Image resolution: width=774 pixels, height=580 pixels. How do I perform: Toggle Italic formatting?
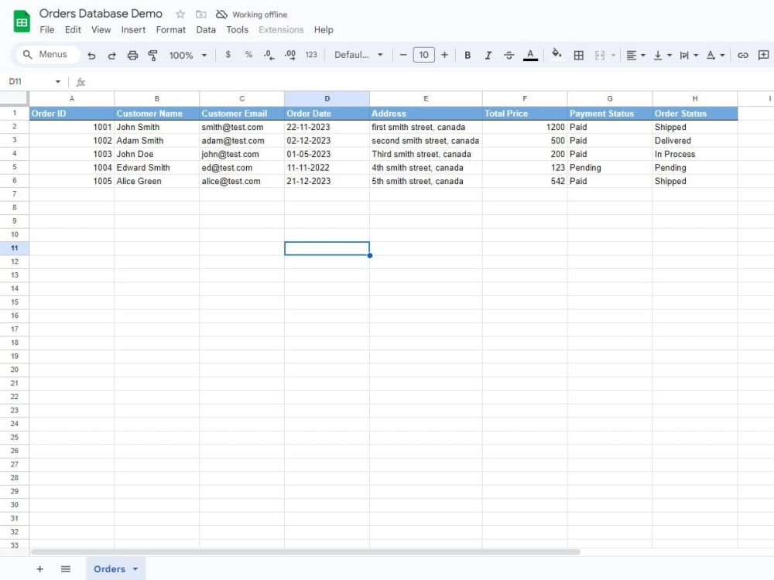[x=488, y=55]
